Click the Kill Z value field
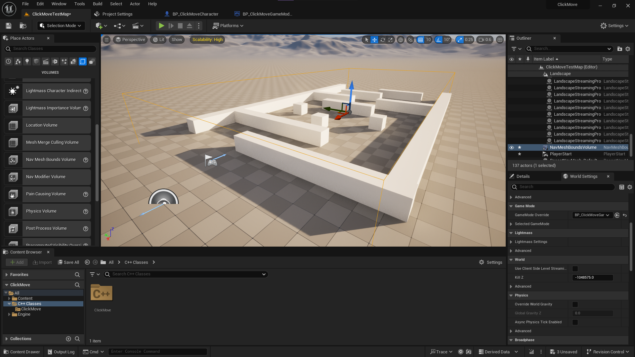This screenshot has width=635, height=357. pyautogui.click(x=592, y=278)
